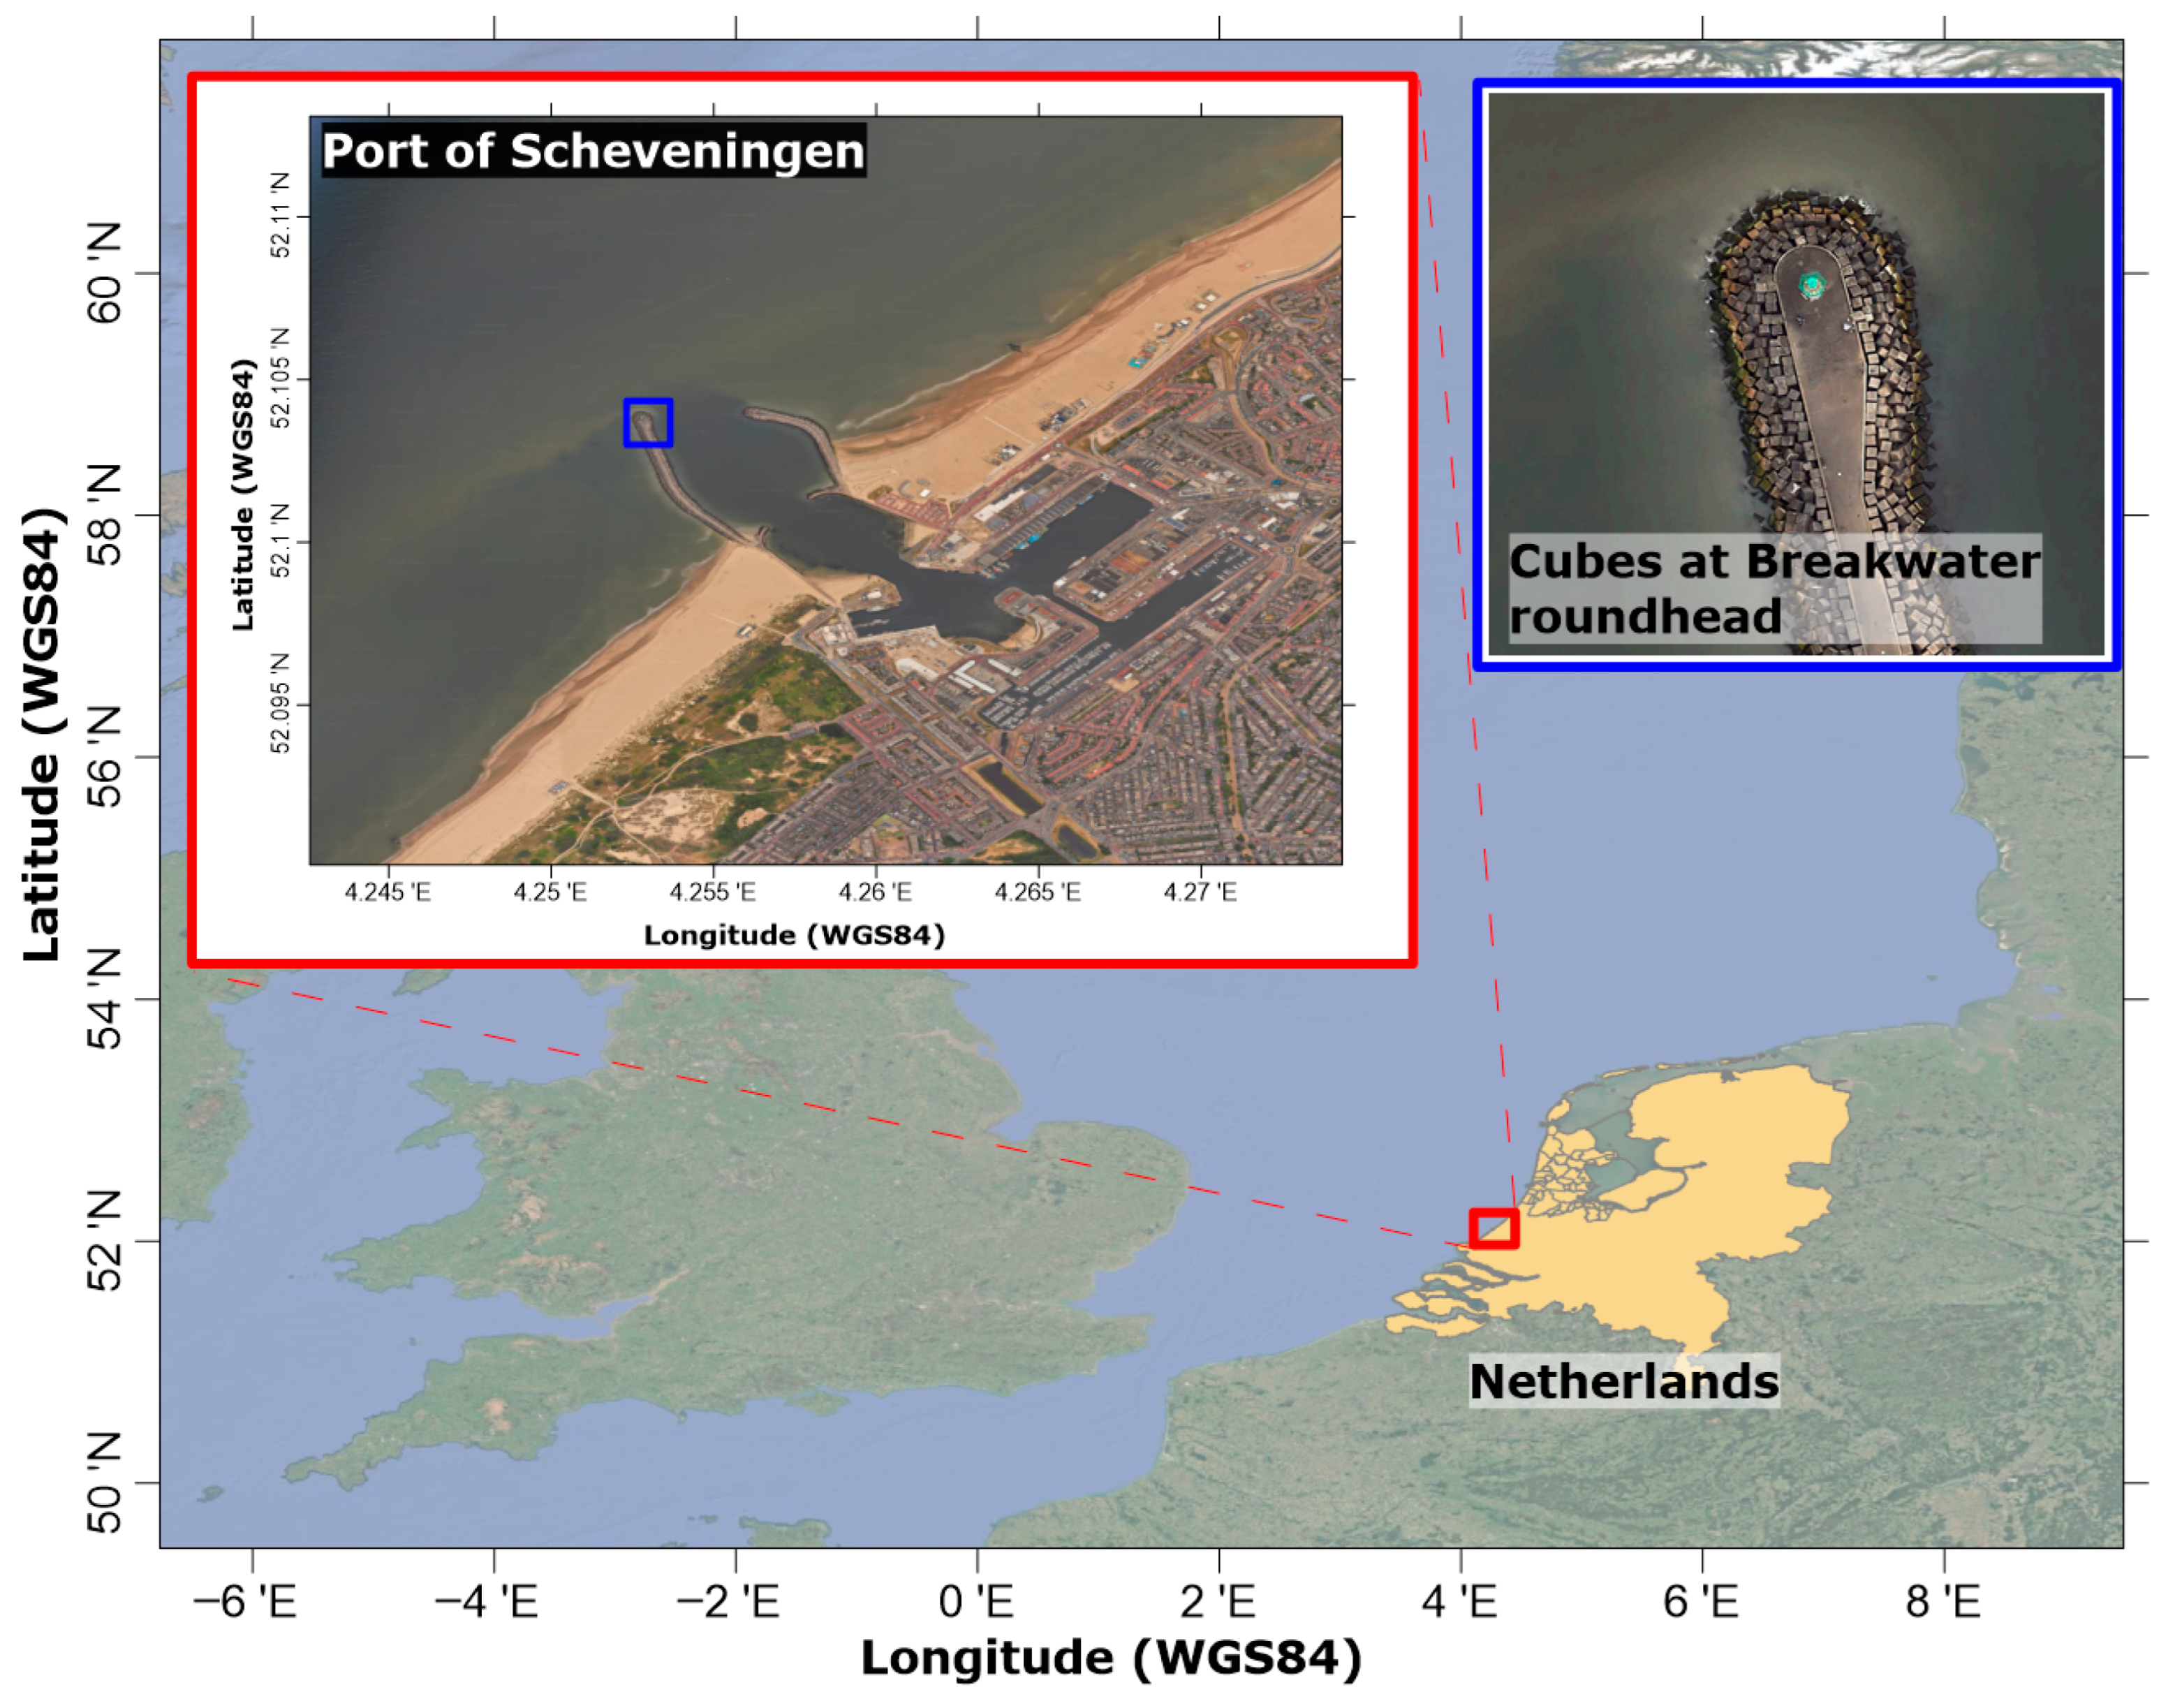The image size is (2182, 1708).
Task: Click the main 'Latitude (WGS84)' axis title
Action: (x=42, y=735)
